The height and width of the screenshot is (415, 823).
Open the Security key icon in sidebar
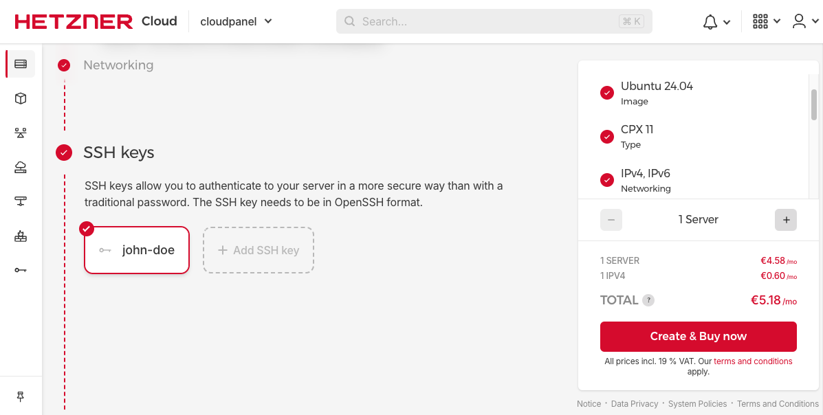pos(21,270)
